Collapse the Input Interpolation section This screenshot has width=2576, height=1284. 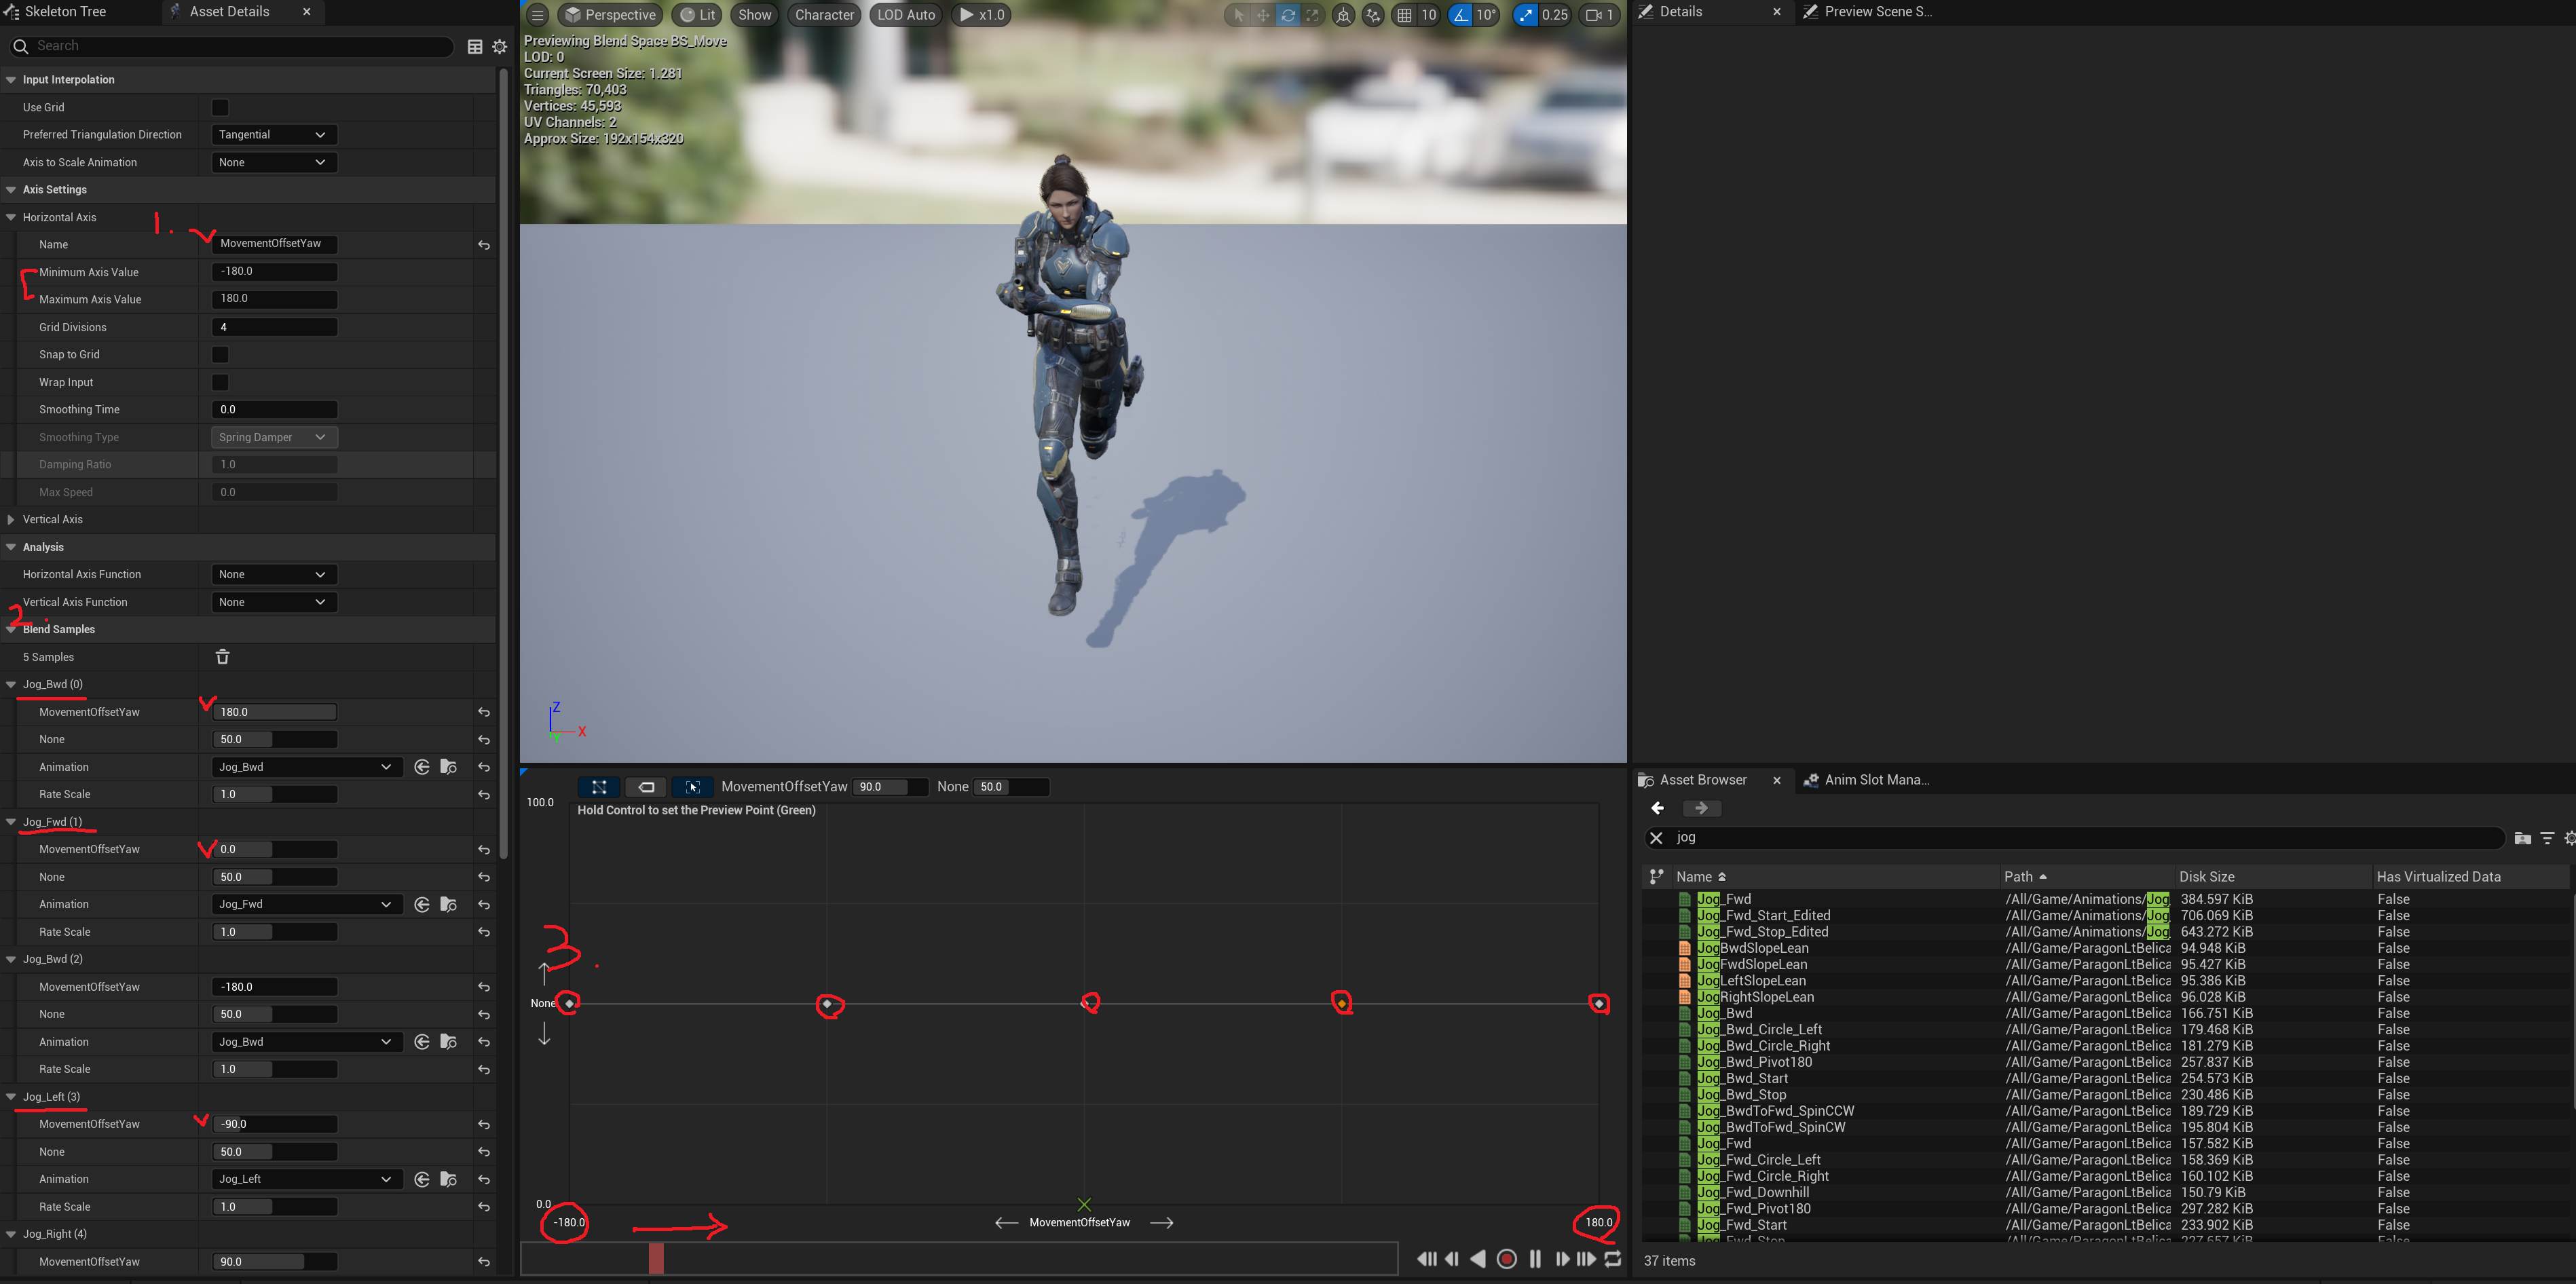pyautogui.click(x=11, y=80)
